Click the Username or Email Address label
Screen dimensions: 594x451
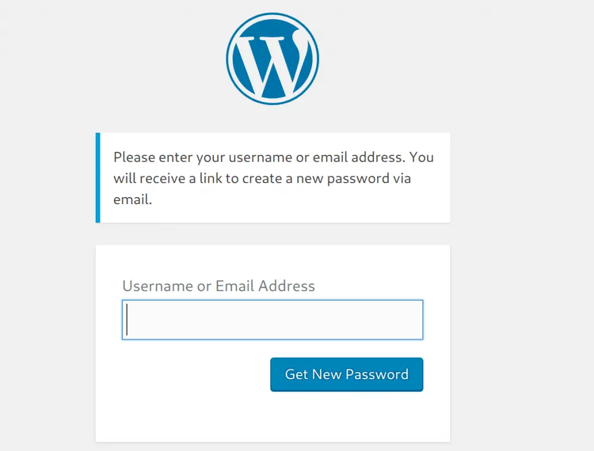coord(219,286)
